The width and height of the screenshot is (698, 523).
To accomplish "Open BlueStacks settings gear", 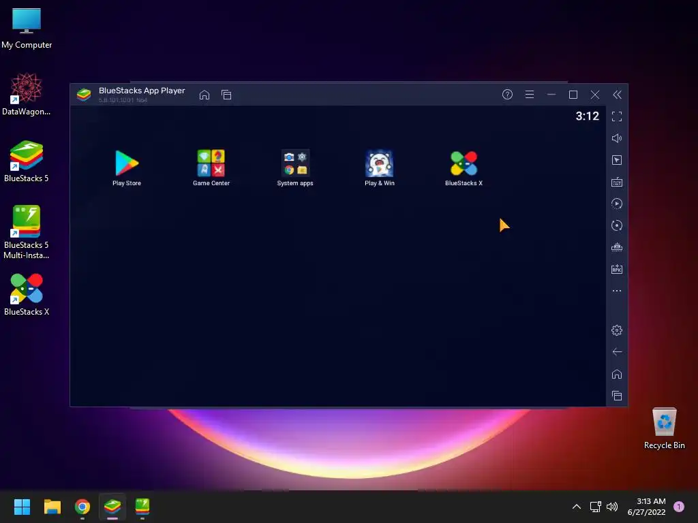I will [x=616, y=330].
